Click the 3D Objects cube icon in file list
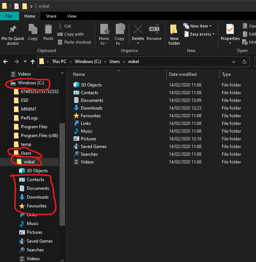The image size is (256, 262). point(76,85)
